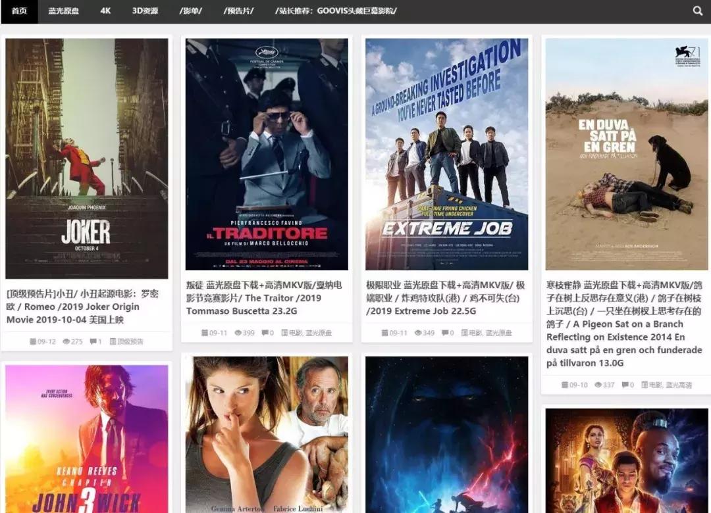The width and height of the screenshot is (711, 513).
Task: Open the Extreme Job poster thumbnail
Action: coord(446,154)
